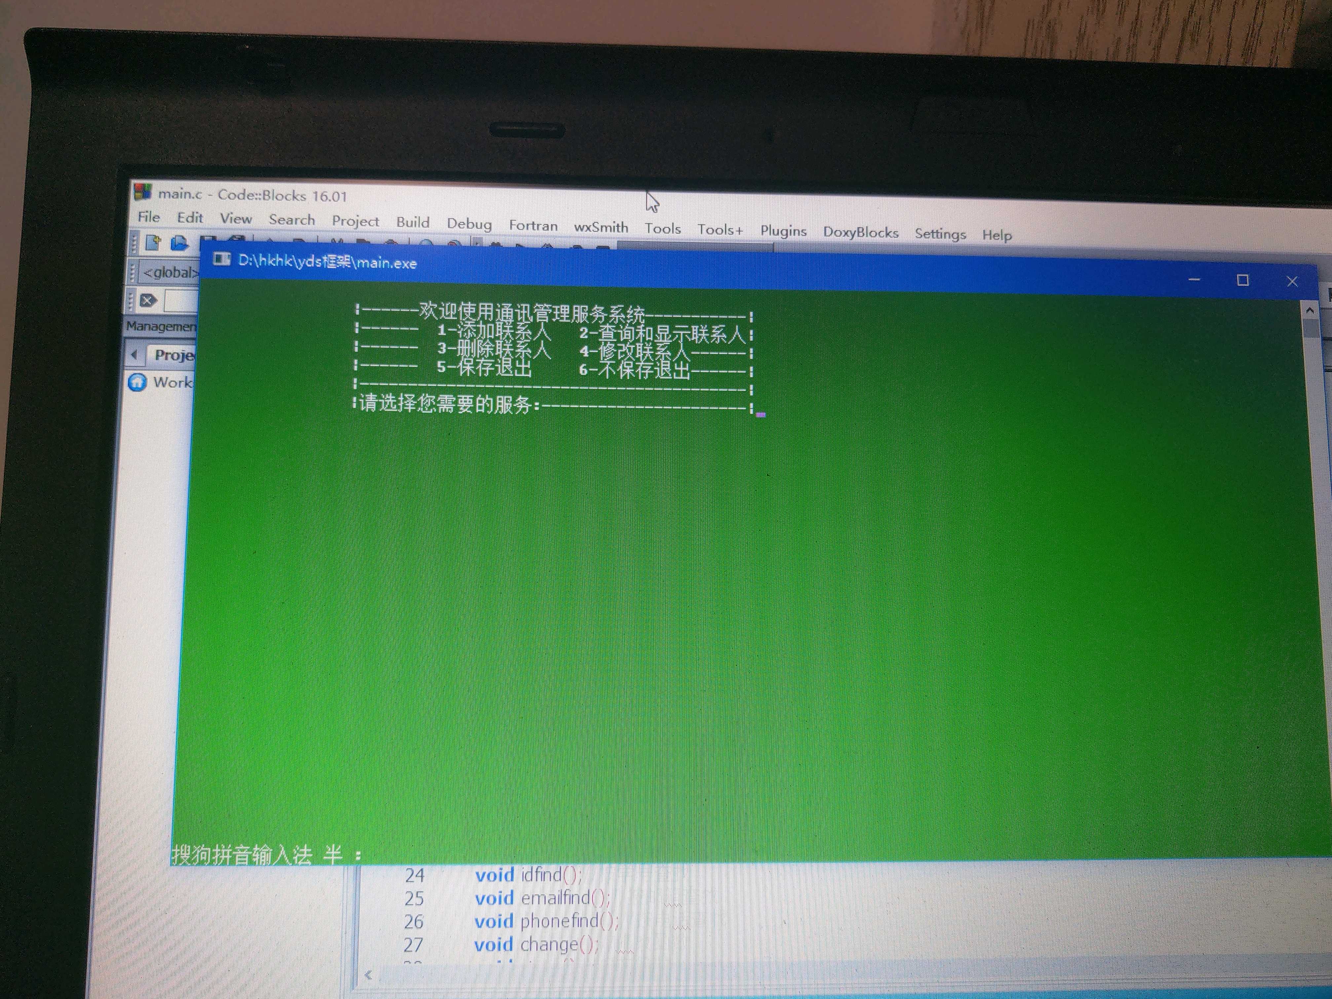Click the console window icon beside the main.exe title
This screenshot has width=1332, height=999.
[x=222, y=259]
